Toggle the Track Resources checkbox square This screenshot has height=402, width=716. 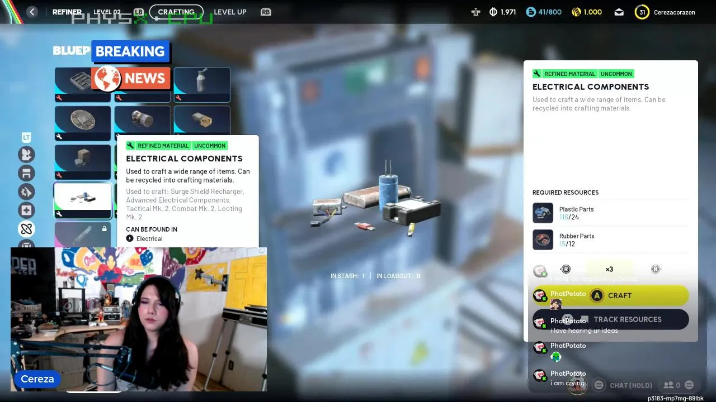pyautogui.click(x=585, y=319)
